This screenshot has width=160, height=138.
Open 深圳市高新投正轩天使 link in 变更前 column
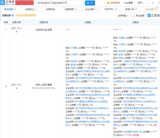point(87,80)
